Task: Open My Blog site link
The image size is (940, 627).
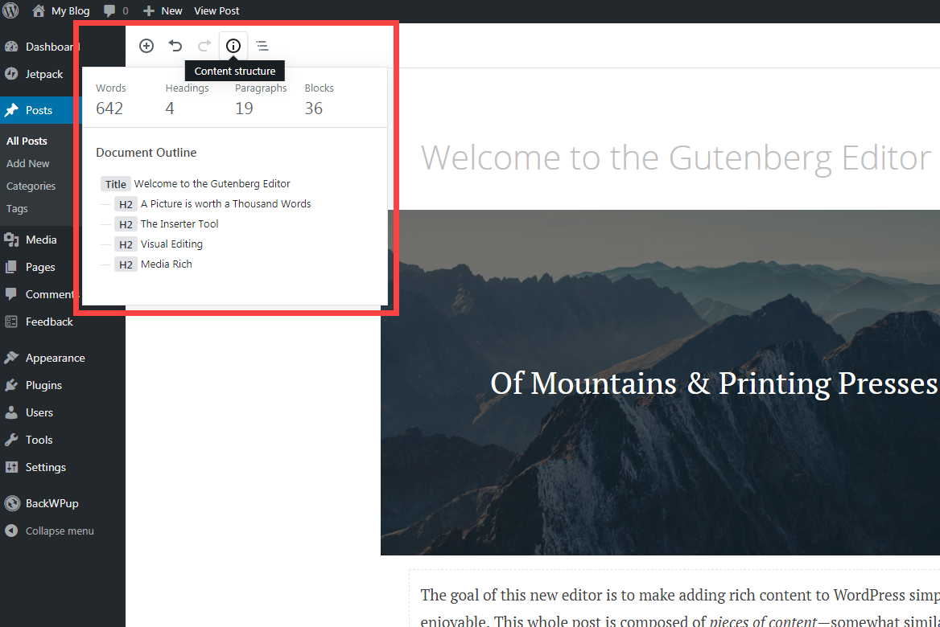Action: pyautogui.click(x=60, y=10)
